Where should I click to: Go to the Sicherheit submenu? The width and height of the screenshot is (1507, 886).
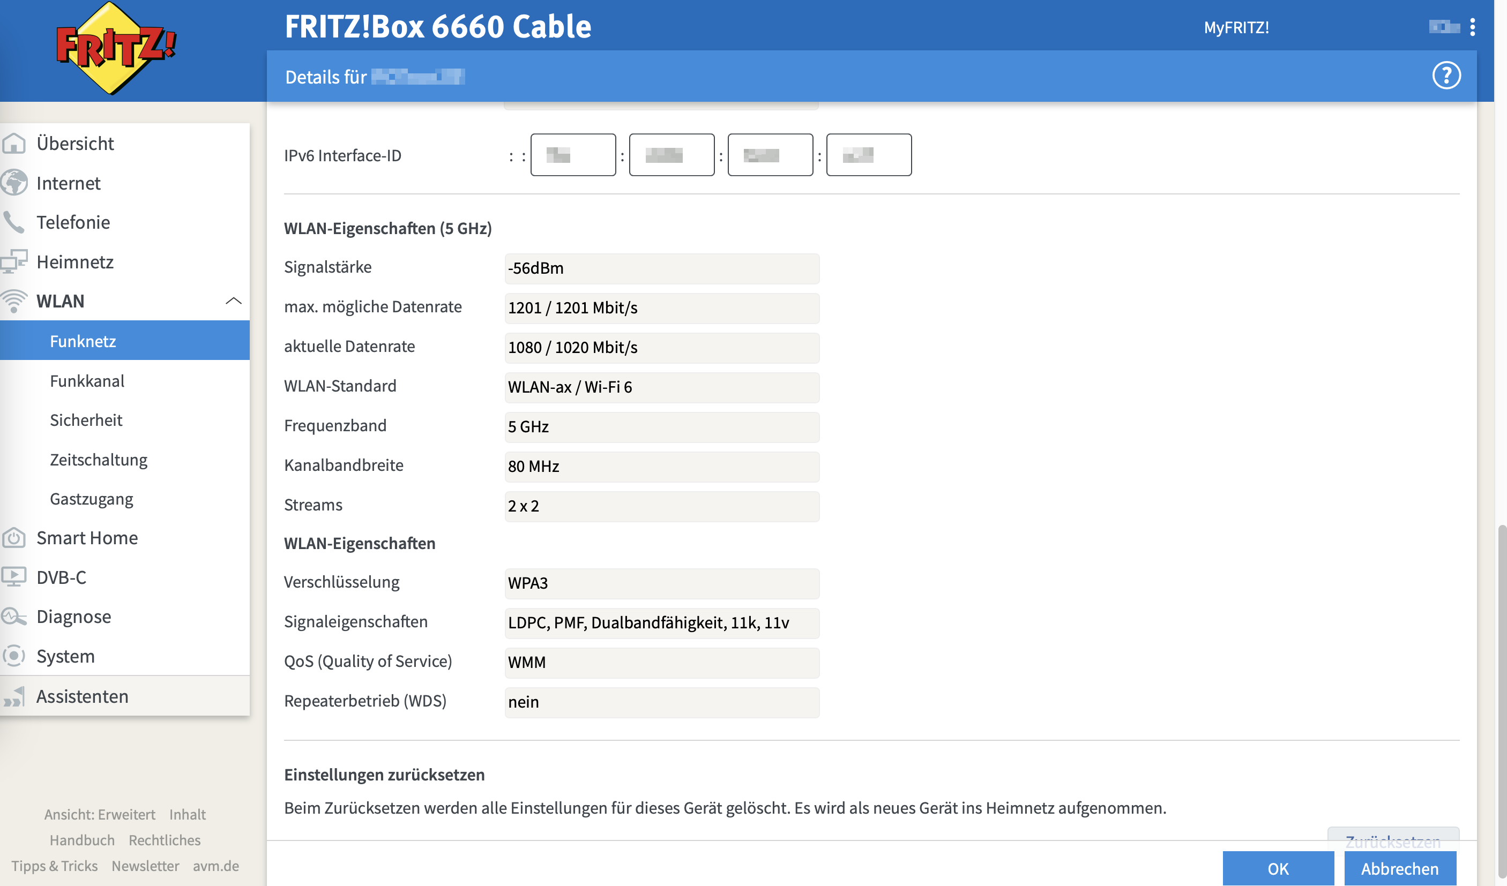(86, 421)
